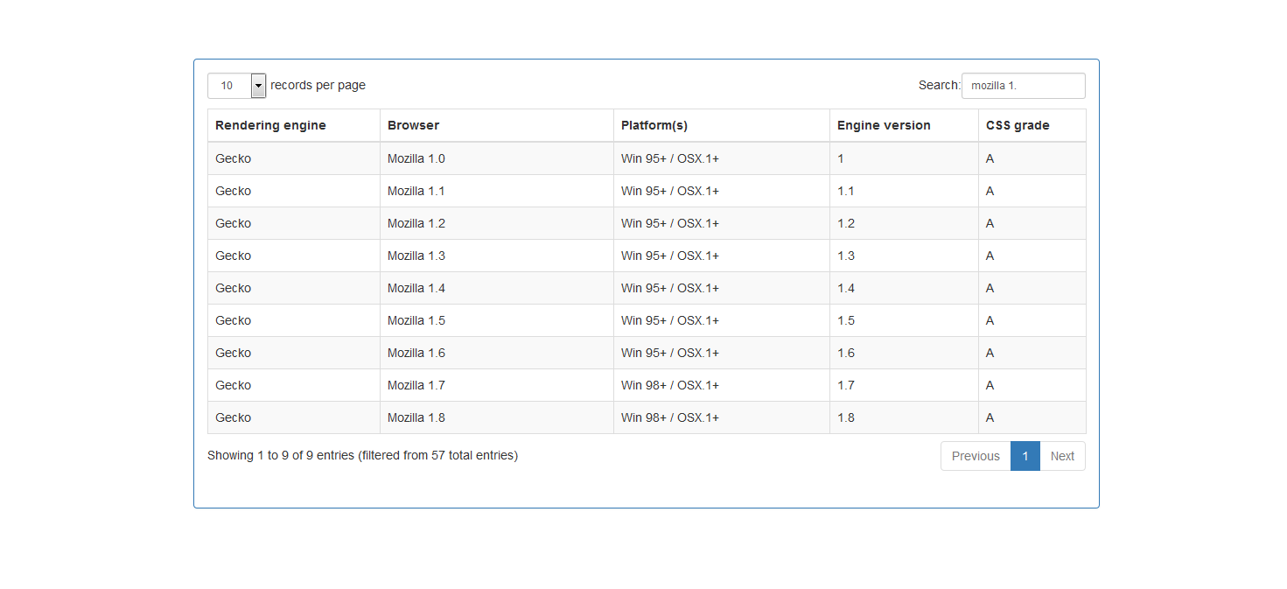This screenshot has width=1287, height=589.
Task: Click the dropdown arrow next to 10
Action: (x=256, y=85)
